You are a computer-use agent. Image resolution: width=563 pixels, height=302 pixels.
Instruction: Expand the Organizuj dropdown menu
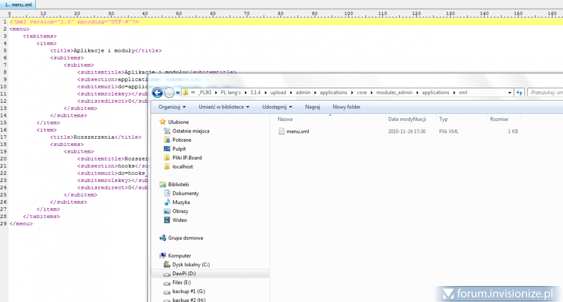click(172, 107)
